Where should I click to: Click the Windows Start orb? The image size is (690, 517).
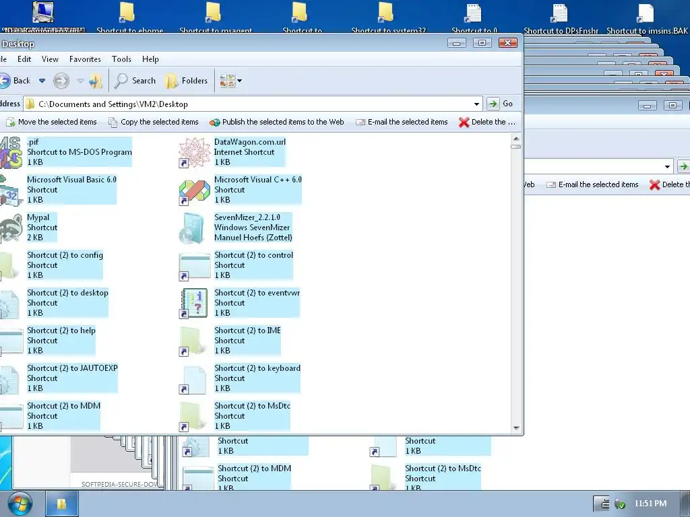pyautogui.click(x=20, y=504)
